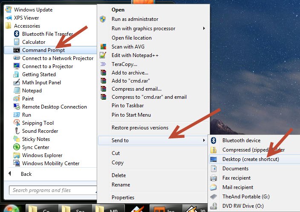300x212 pixels.
Task: Choose TheAnd Portable (G:) drive
Action: [246, 197]
